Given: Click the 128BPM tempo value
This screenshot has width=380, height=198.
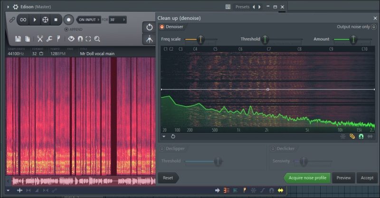Looking at the screenshot, I should coord(58,54).
